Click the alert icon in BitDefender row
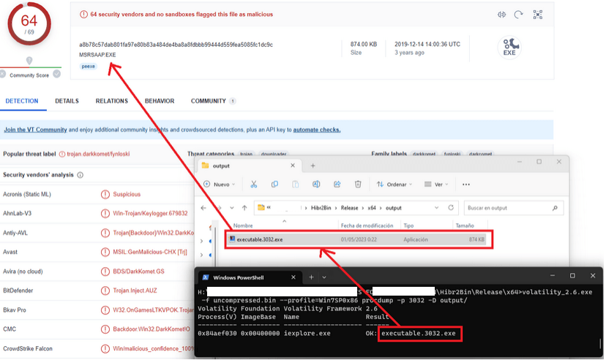 click(x=105, y=290)
